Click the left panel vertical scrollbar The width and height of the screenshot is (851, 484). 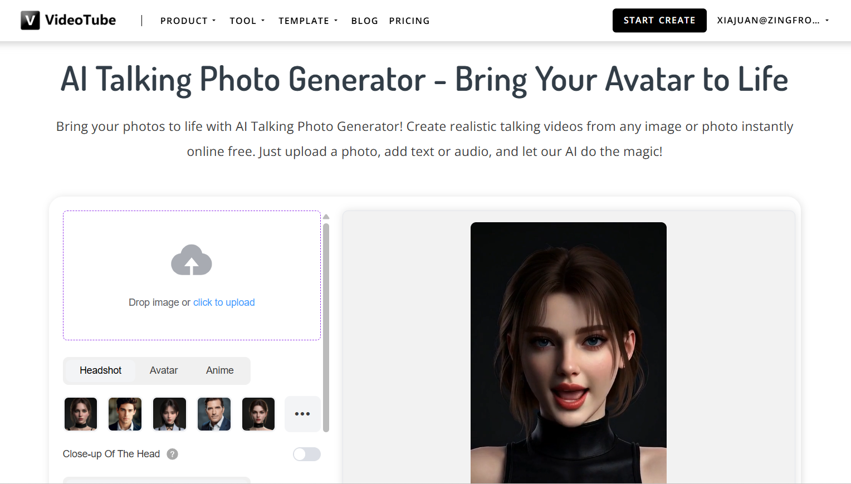tap(326, 327)
